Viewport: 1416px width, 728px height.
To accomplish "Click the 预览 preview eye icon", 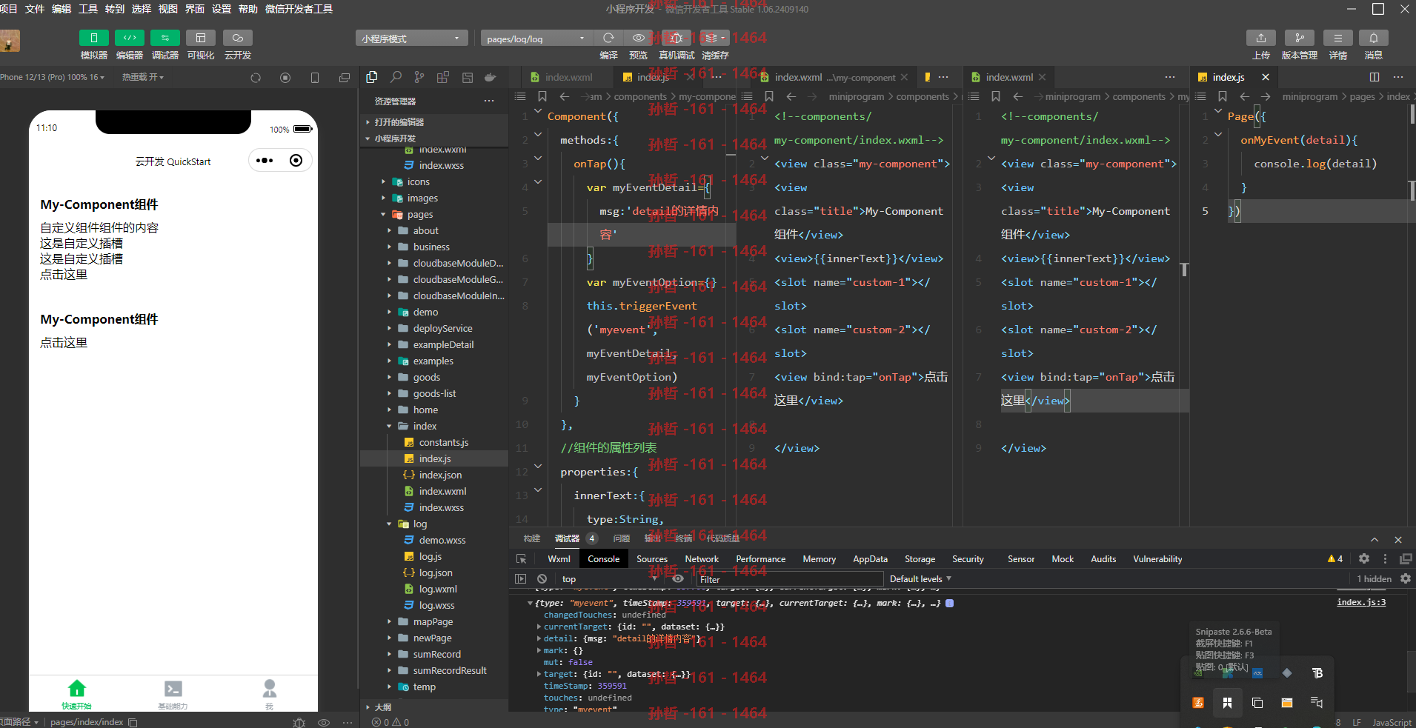I will coord(638,38).
